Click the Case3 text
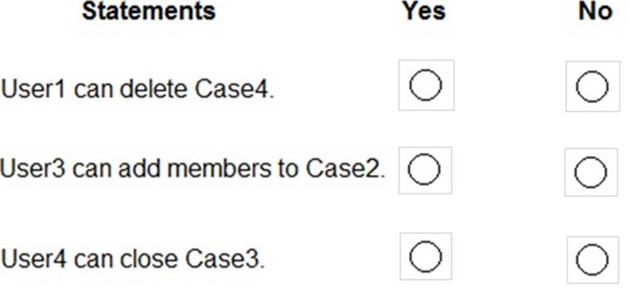This screenshot has height=291, width=630. (x=225, y=259)
